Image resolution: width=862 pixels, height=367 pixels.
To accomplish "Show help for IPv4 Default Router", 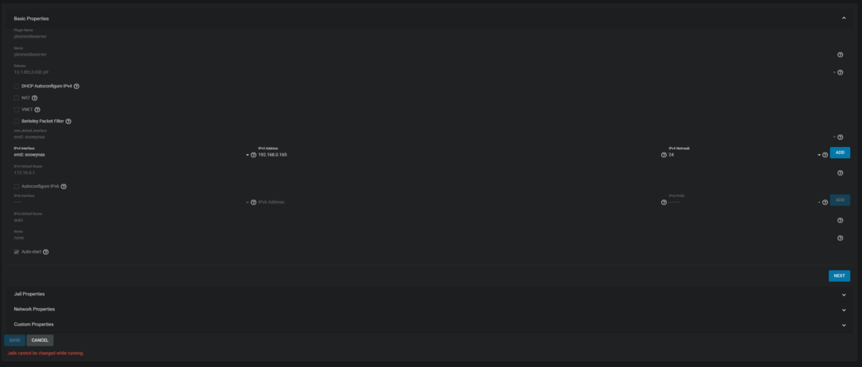I will [x=840, y=173].
